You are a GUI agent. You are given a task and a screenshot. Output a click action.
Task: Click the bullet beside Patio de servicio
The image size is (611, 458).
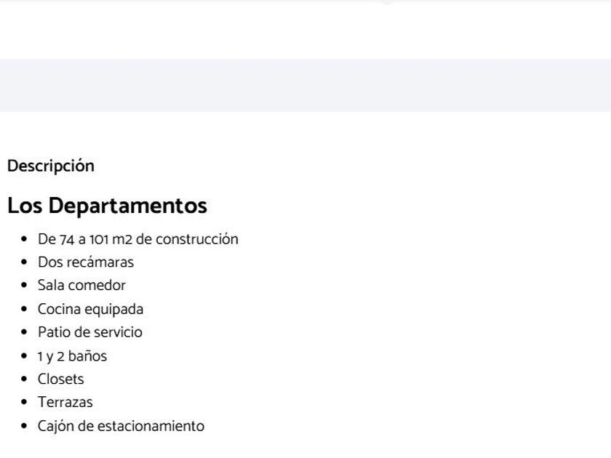pos(24,332)
